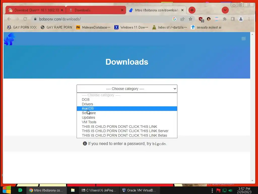Click the striped flag extension icon
Viewport: 258px width, 194px height.
tap(217, 19)
